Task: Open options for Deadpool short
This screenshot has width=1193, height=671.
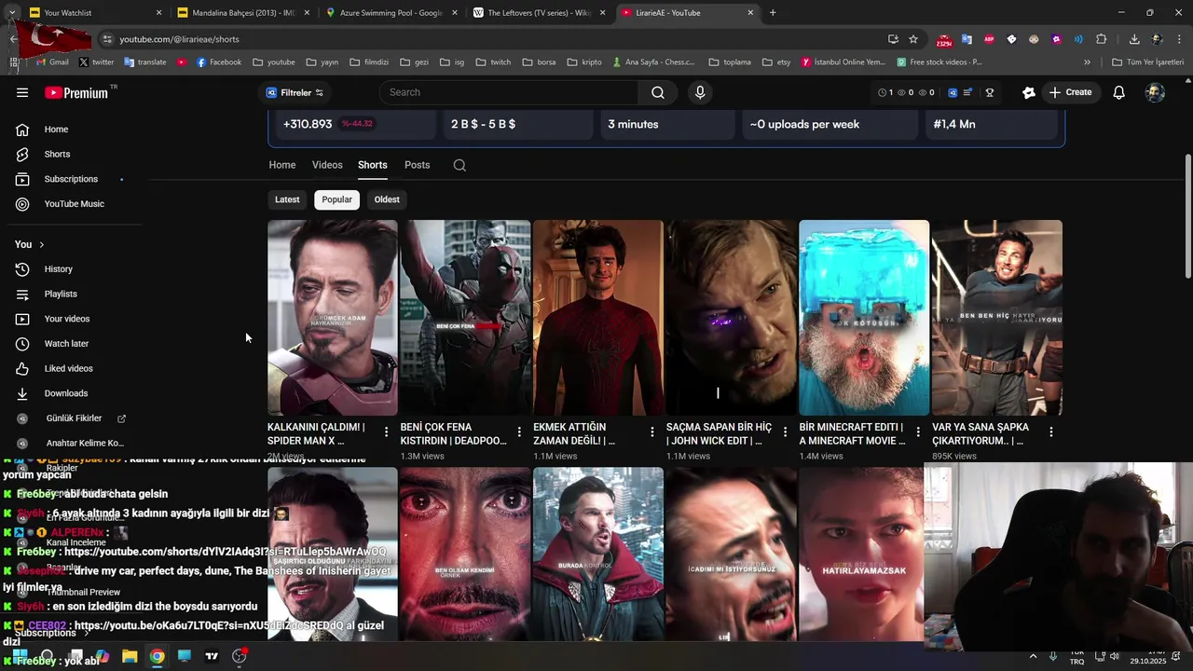Action: click(519, 432)
